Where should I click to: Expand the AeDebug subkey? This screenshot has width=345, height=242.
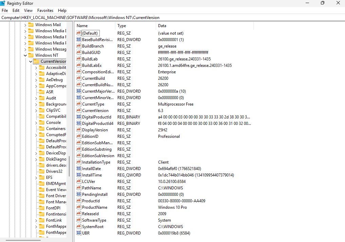pos(36,80)
